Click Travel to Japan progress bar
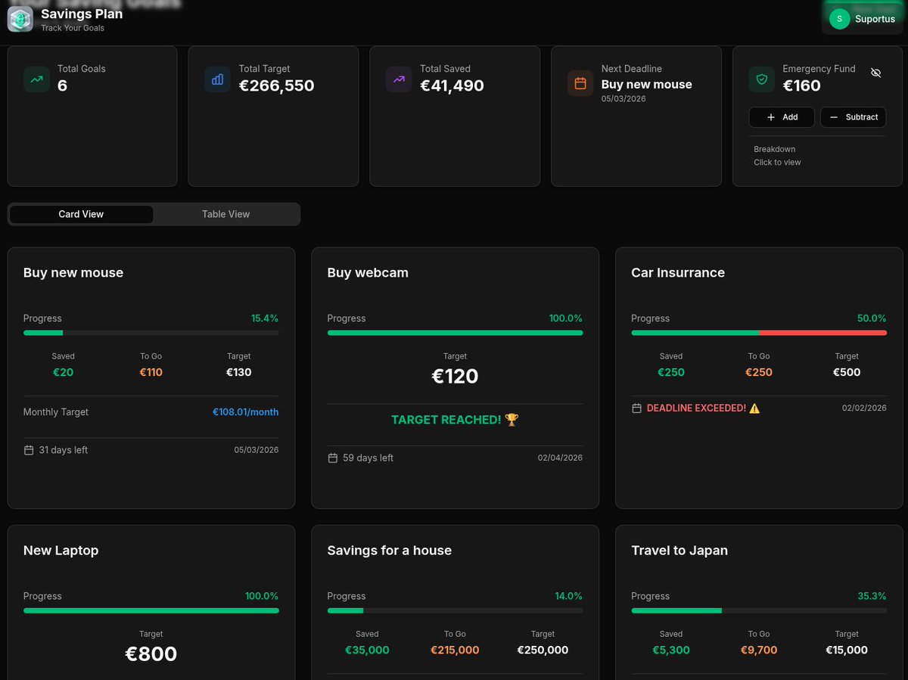 759,610
